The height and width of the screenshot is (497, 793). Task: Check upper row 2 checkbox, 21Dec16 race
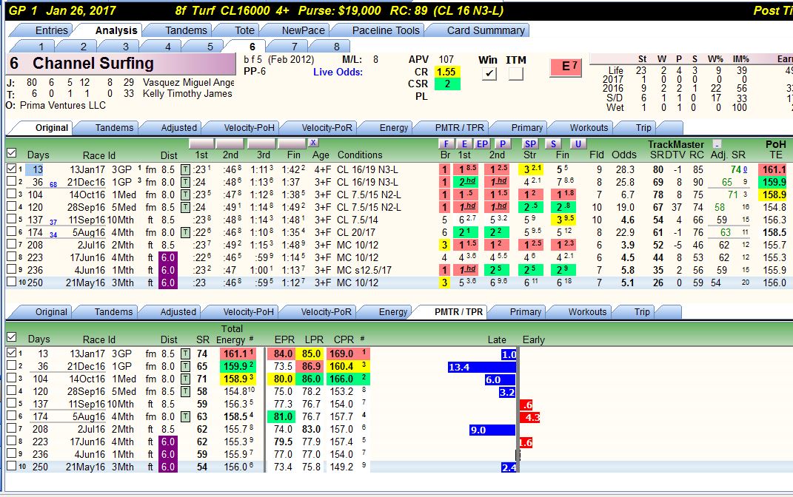12,181
